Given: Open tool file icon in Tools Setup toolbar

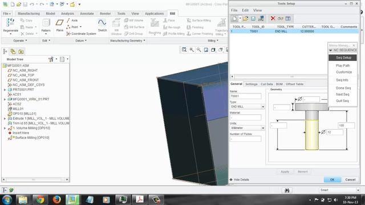Looking at the screenshot, I should coord(245,19).
